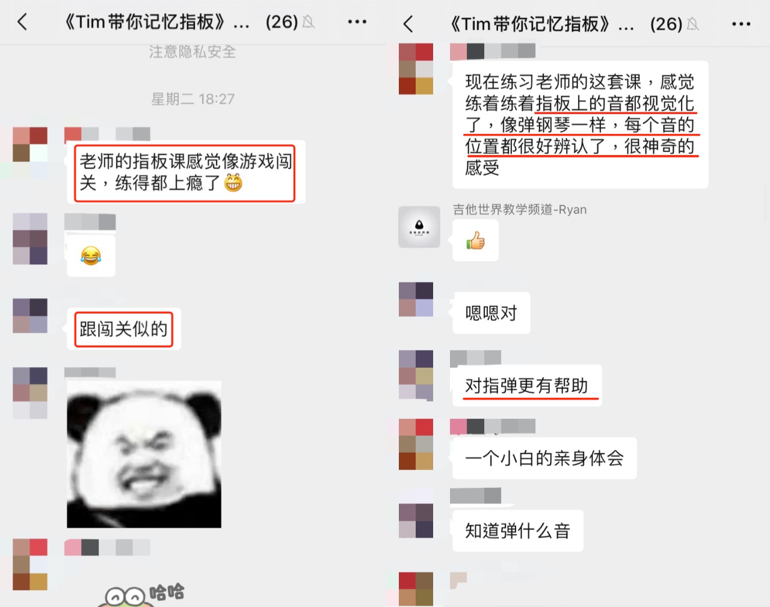770x607 pixels.
Task: Tap back arrow in left chat header
Action: pyautogui.click(x=22, y=22)
